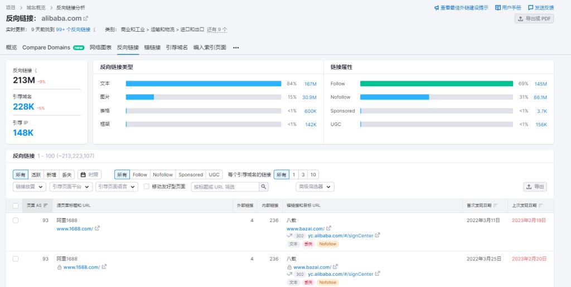Viewport: 571px width, 287px height.
Task: Click the 导出 button above table
Action: (x=535, y=187)
